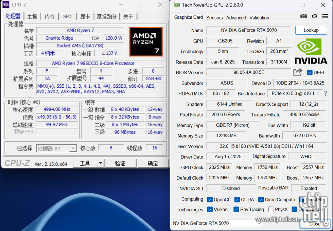Click the RTX 5070 Name field
The image size is (333, 231).
[248, 30]
